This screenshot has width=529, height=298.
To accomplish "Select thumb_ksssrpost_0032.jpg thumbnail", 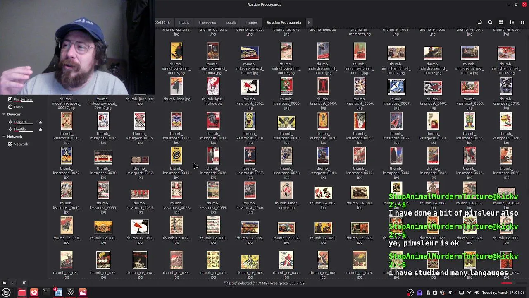I will (140, 160).
